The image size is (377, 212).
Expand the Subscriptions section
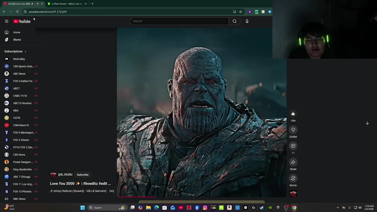pos(15,52)
